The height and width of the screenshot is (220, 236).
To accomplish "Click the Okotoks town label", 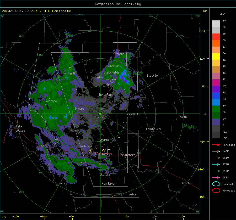I will [x=105, y=174].
